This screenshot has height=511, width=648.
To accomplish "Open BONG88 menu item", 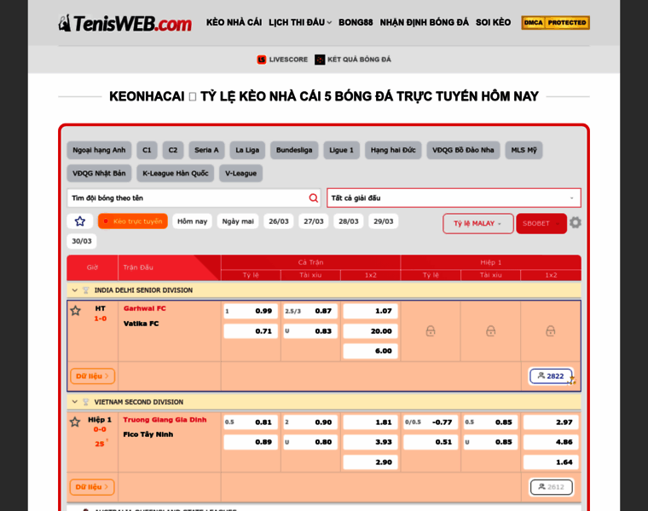I will 356,23.
